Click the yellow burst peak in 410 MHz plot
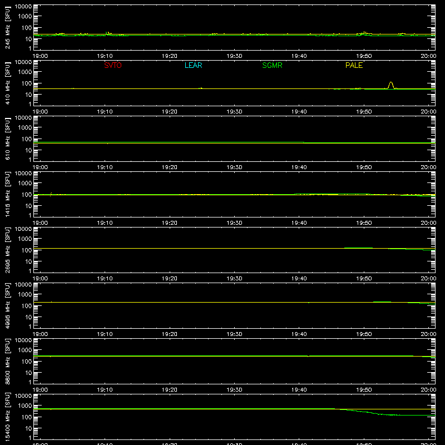445x445 pixels. pyautogui.click(x=391, y=85)
